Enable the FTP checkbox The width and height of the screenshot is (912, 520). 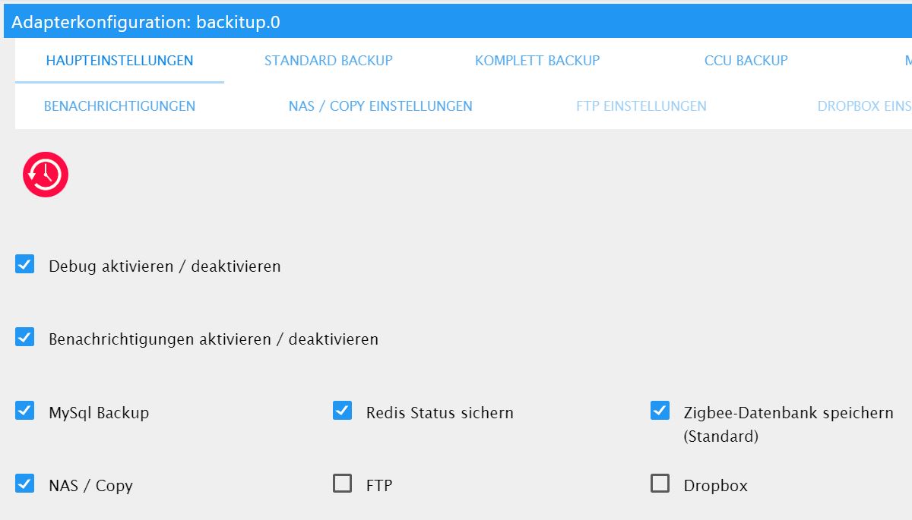pyautogui.click(x=343, y=484)
